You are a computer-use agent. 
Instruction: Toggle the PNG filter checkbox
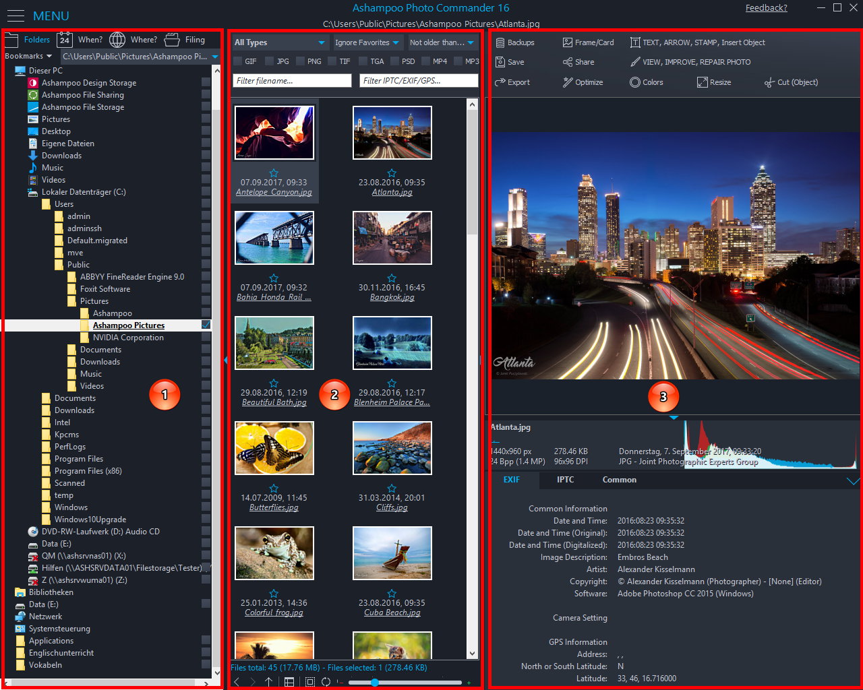(x=300, y=61)
